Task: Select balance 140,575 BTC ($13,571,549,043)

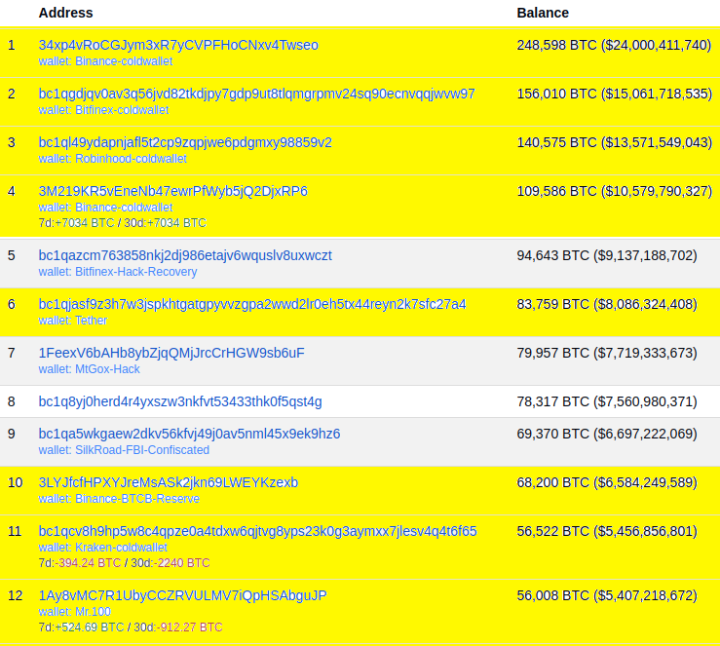Action: tap(615, 142)
